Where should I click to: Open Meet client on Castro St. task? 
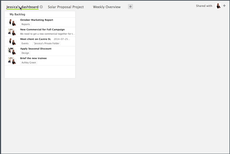coord(35,39)
